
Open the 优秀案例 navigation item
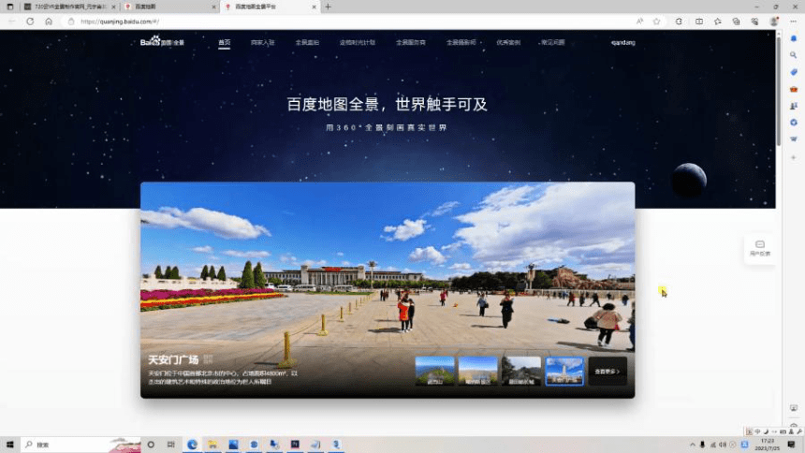(508, 43)
